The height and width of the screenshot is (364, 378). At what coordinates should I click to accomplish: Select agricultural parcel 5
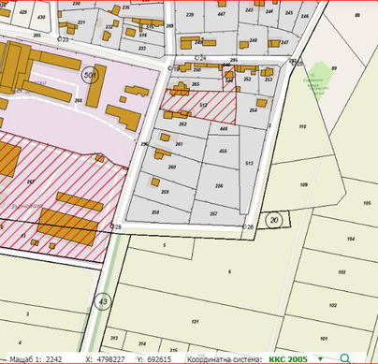[x=165, y=245]
